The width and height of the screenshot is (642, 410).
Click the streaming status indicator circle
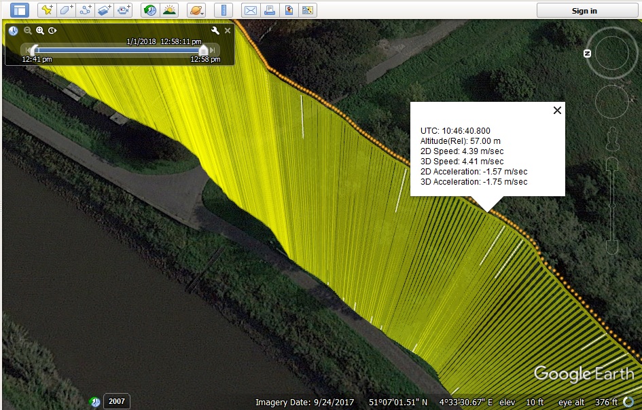[628, 403]
